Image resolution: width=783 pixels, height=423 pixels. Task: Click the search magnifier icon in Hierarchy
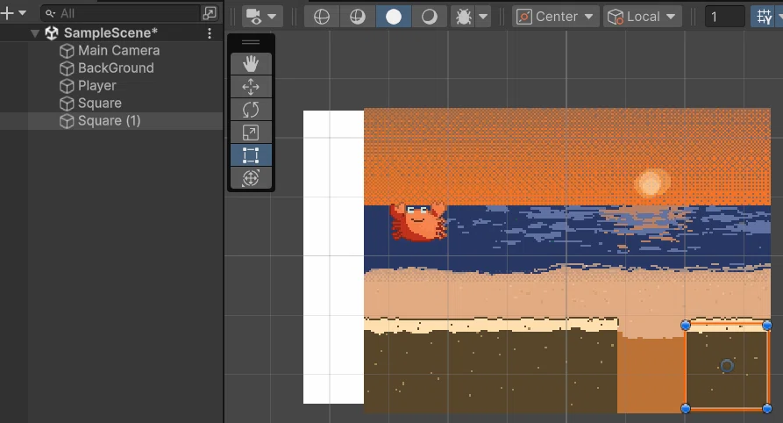[x=50, y=13]
